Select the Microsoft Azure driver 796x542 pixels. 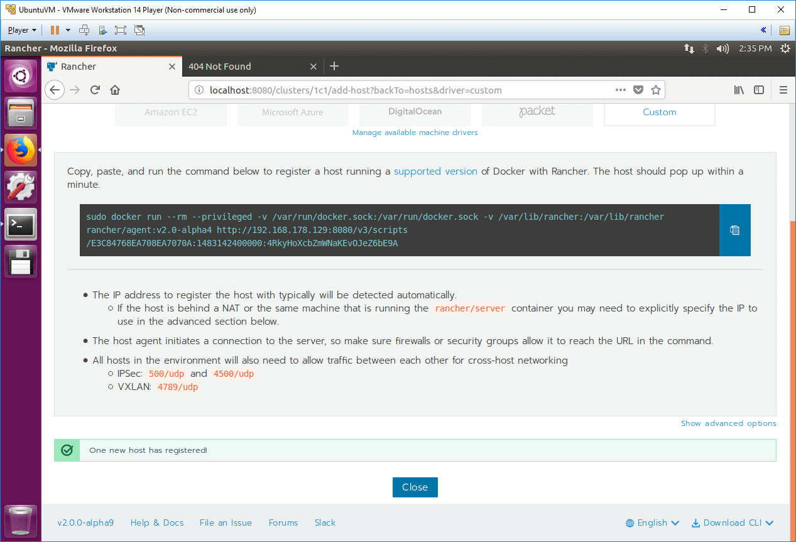click(x=293, y=112)
